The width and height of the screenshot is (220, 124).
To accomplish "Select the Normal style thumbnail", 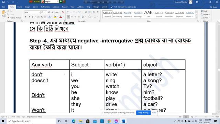I will (x=107, y=14).
